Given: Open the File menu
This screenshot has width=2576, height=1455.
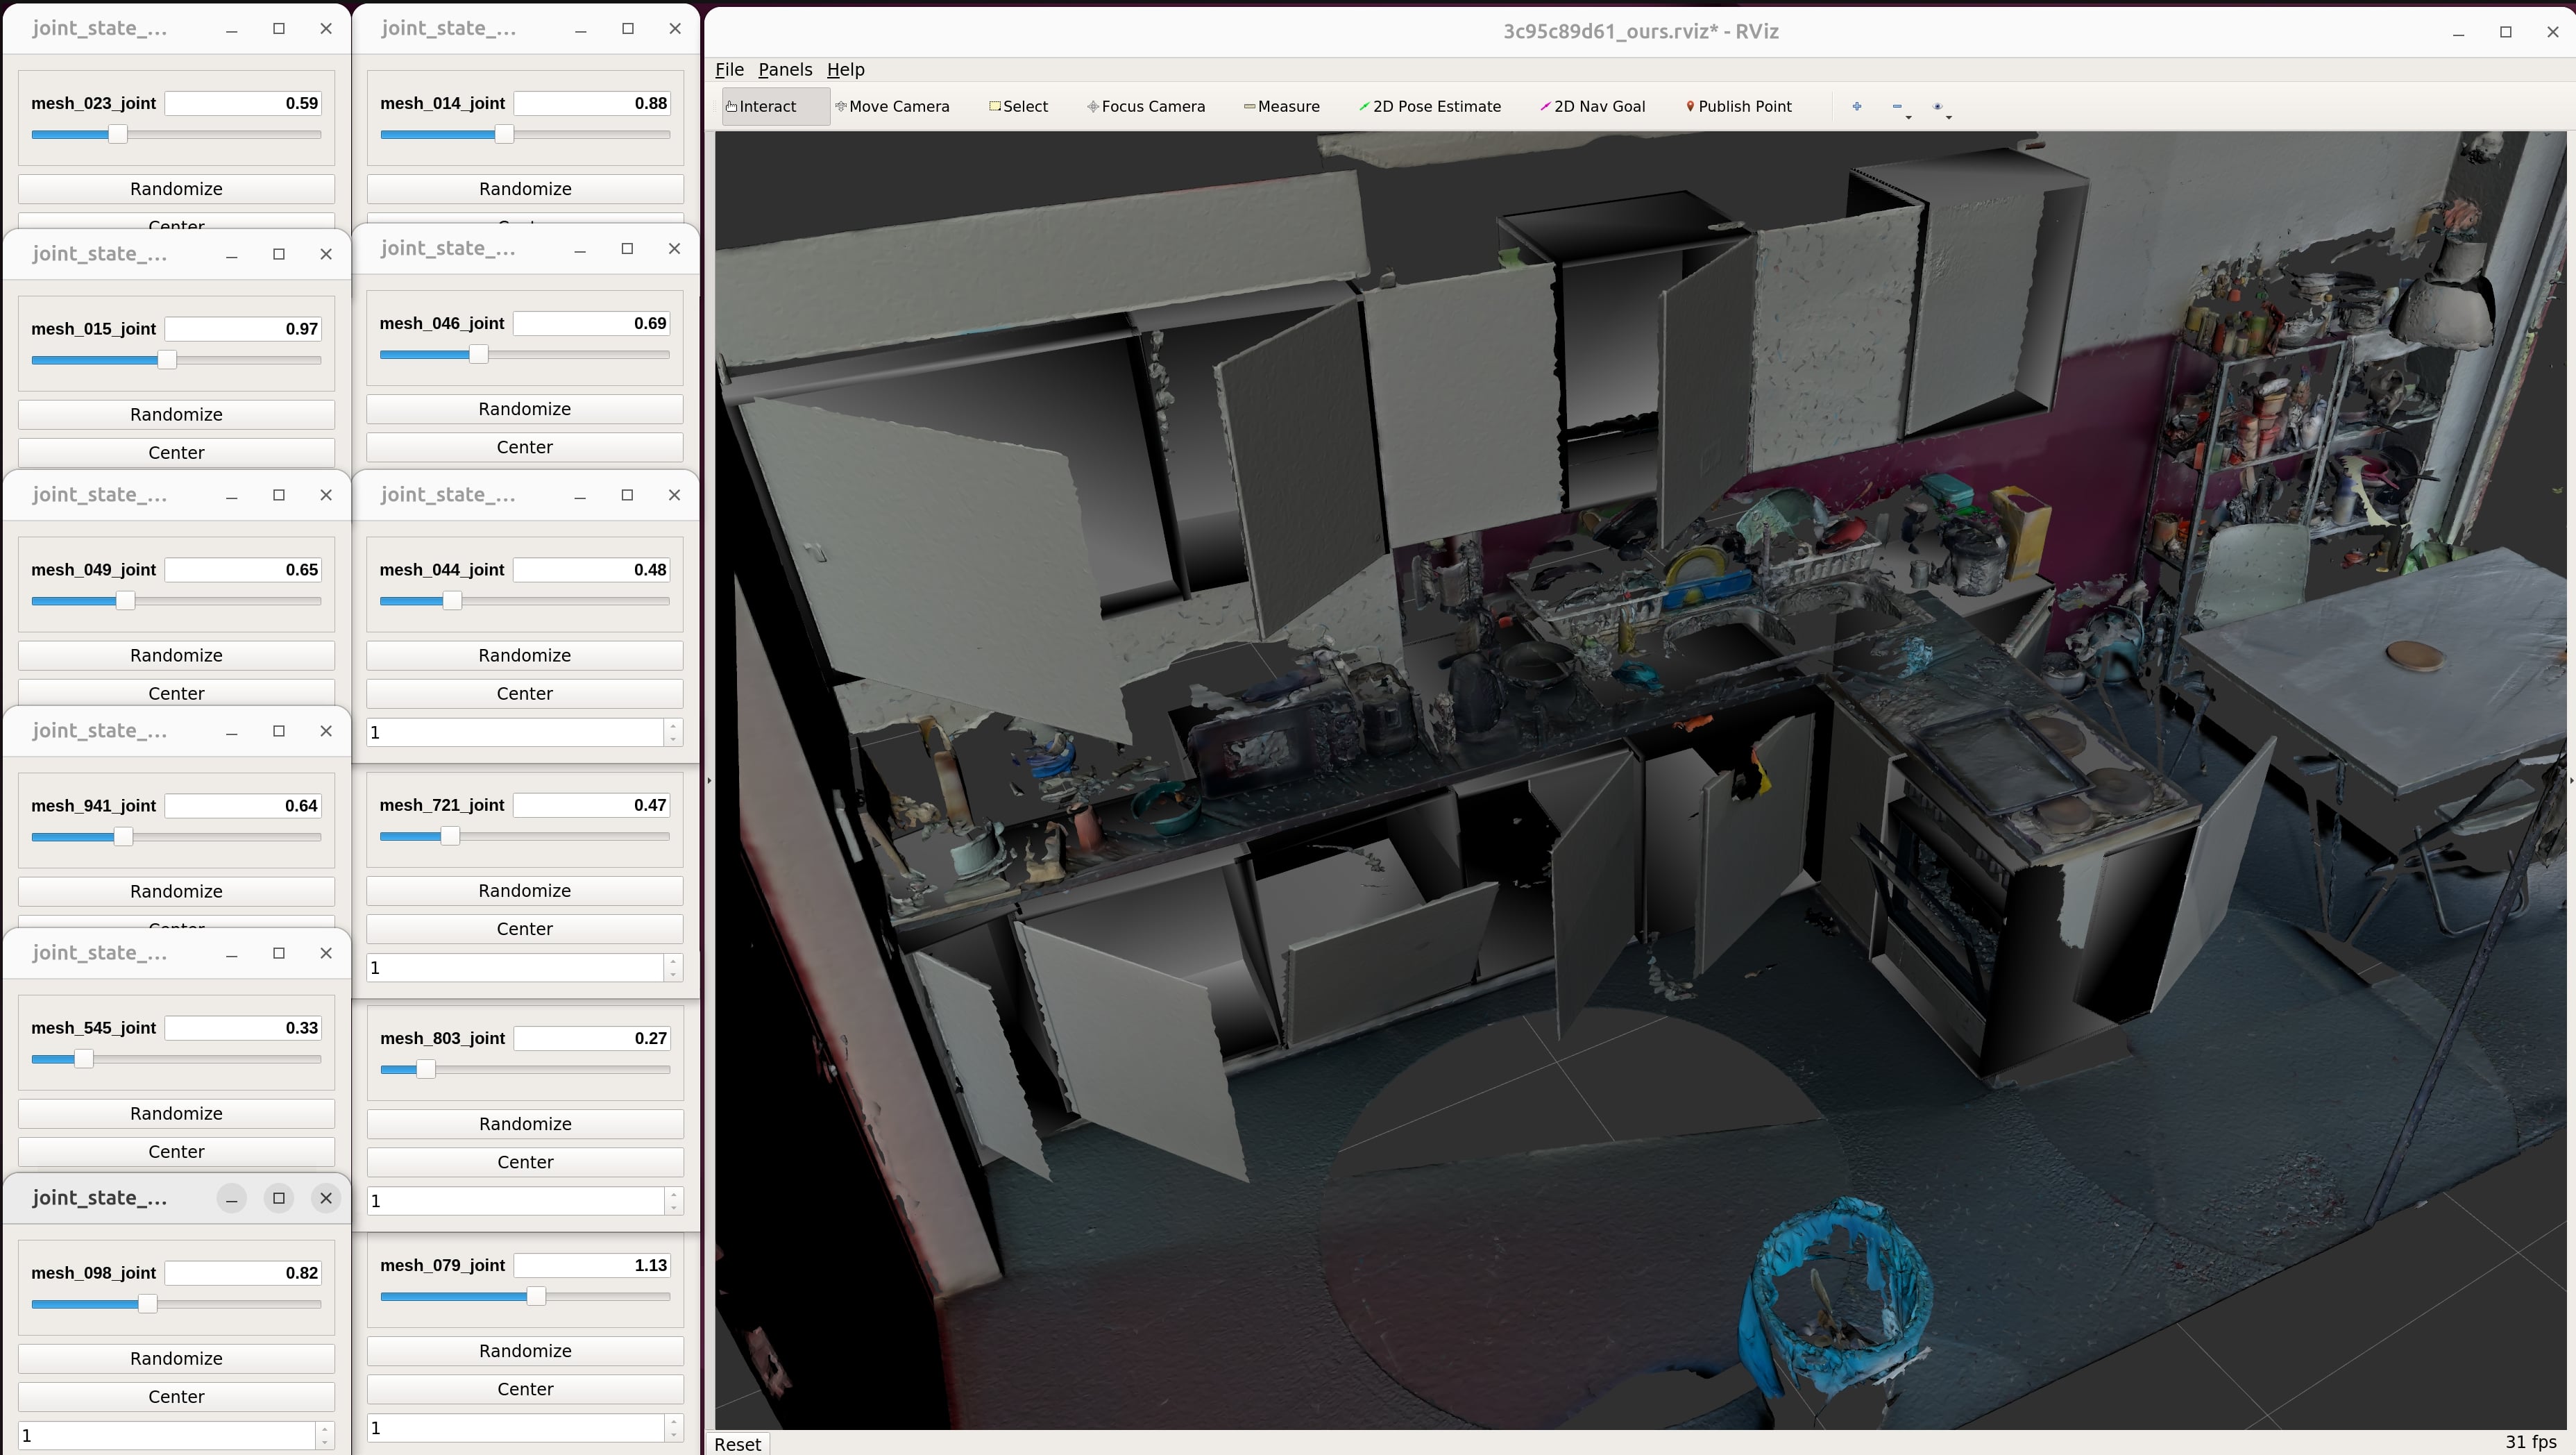Looking at the screenshot, I should pyautogui.click(x=729, y=69).
